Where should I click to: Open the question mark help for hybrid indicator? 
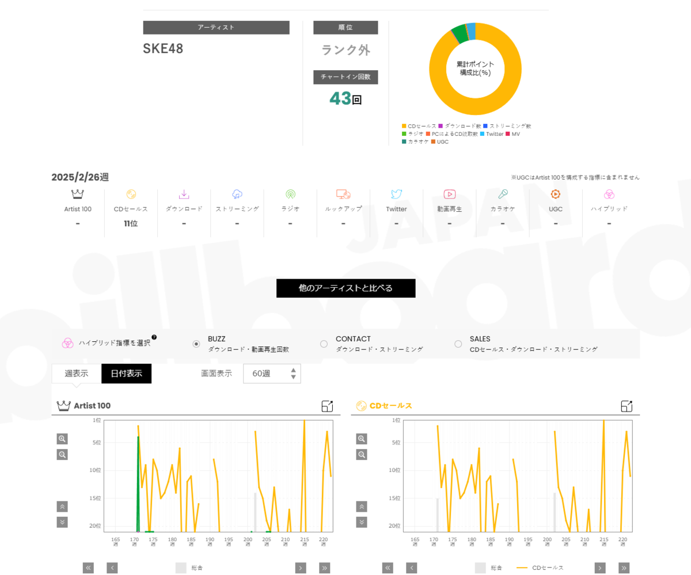click(154, 337)
